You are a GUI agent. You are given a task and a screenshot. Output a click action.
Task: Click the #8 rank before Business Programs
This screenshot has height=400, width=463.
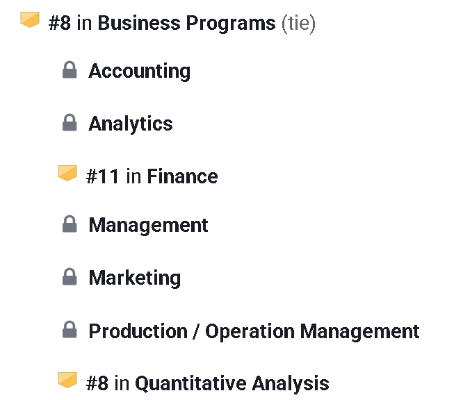60,24
